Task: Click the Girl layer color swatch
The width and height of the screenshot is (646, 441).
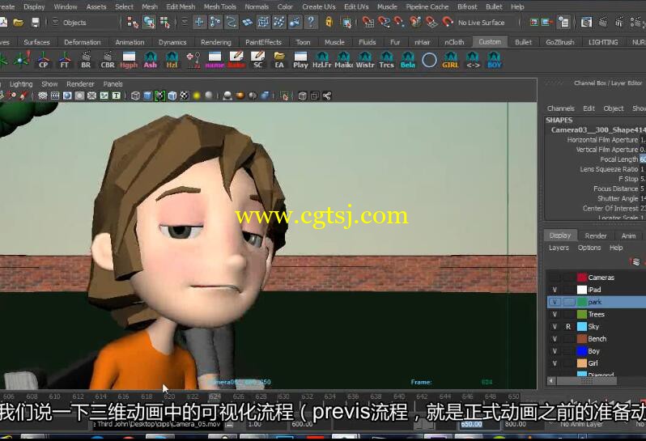Action: [582, 363]
